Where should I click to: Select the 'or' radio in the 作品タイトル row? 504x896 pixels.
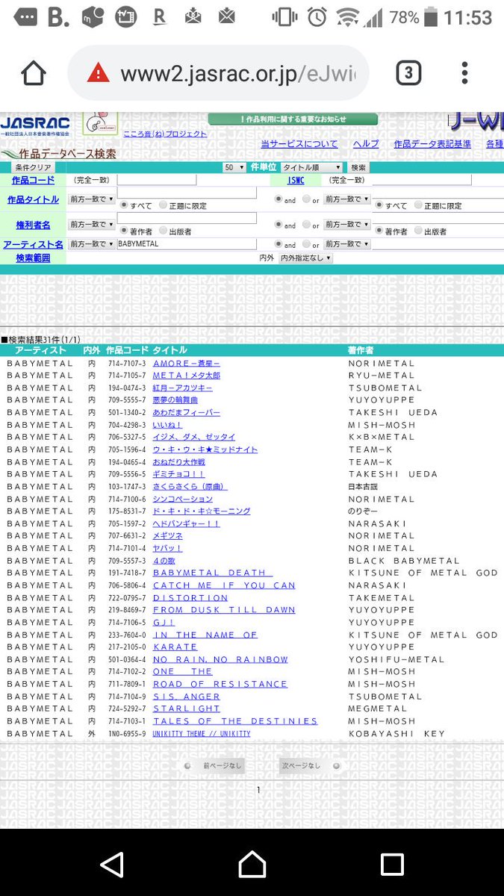306,199
